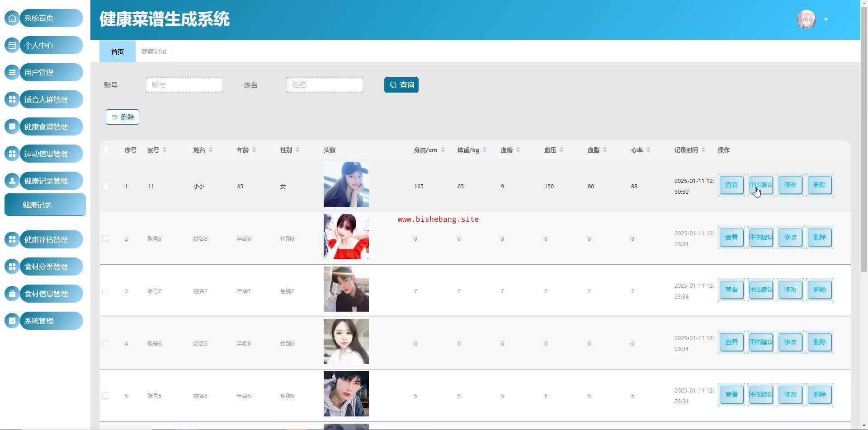Click the 查询 search button
The width and height of the screenshot is (868, 430).
point(401,85)
